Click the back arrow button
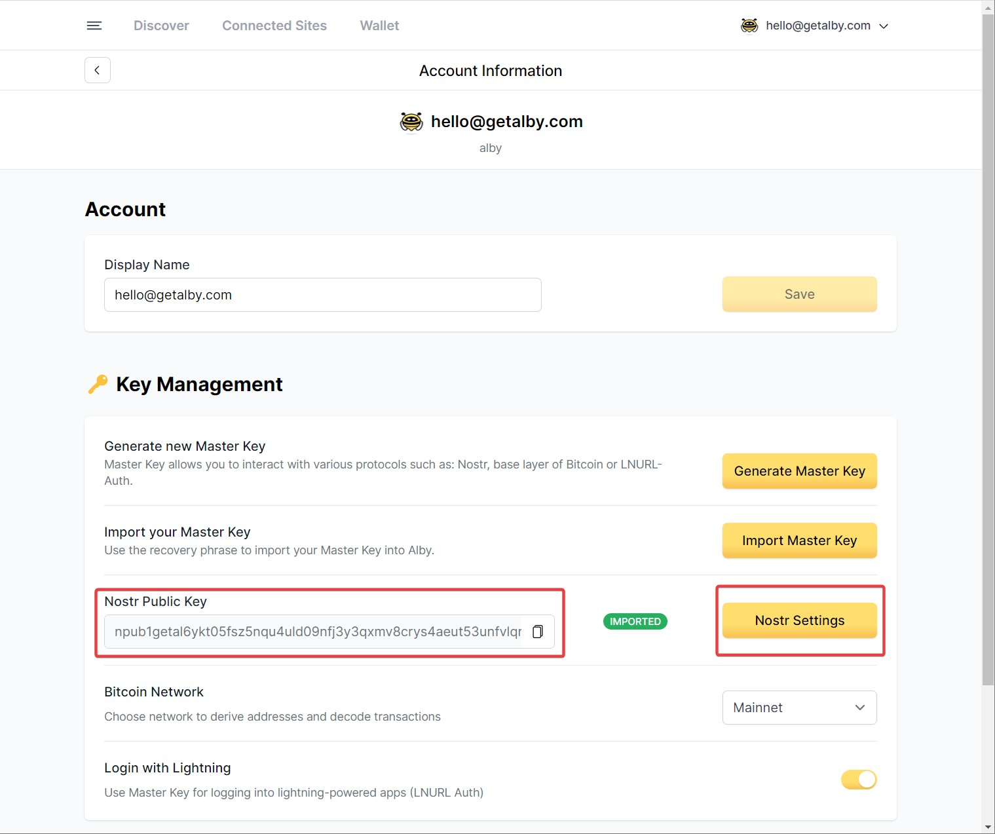The height and width of the screenshot is (834, 995). [98, 70]
